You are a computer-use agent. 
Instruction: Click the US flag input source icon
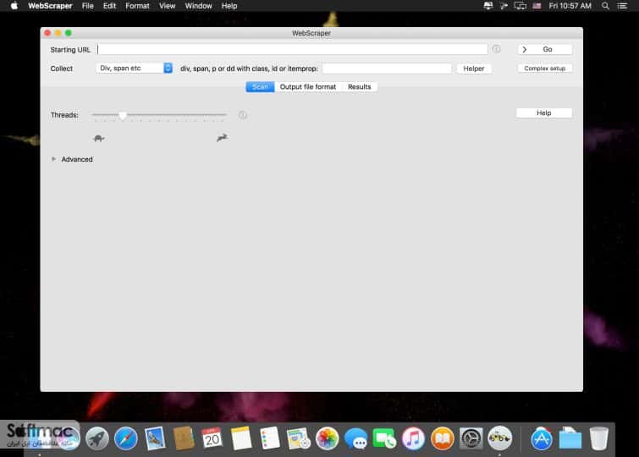click(537, 6)
